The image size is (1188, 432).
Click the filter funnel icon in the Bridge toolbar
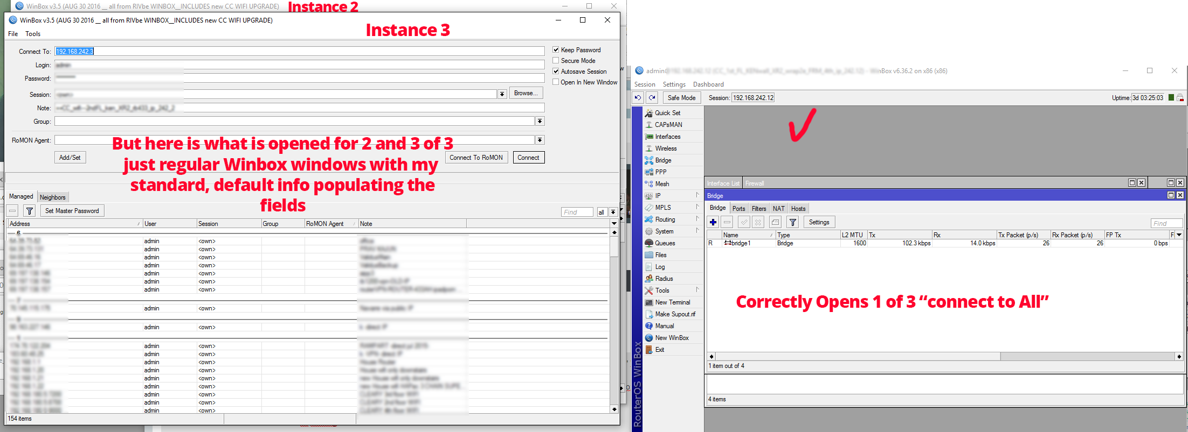pos(793,222)
